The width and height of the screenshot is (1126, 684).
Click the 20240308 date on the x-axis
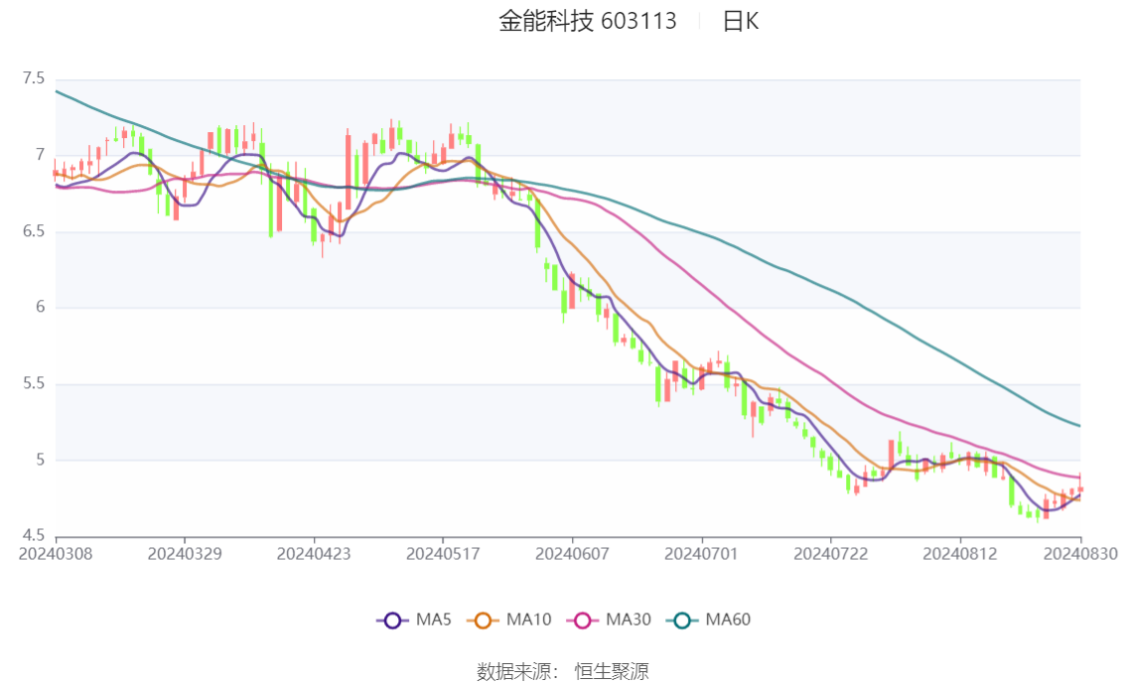coord(56,553)
